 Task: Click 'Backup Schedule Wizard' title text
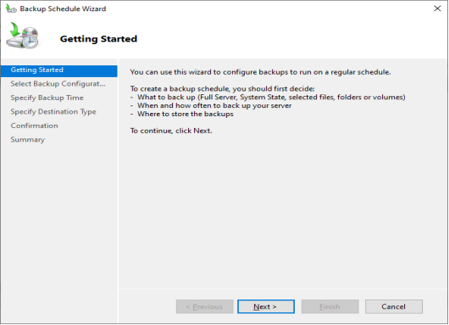pyautogui.click(x=63, y=8)
